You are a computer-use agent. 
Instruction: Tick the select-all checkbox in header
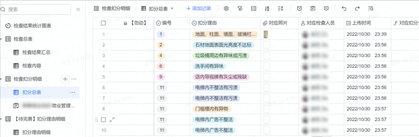pos(103,23)
